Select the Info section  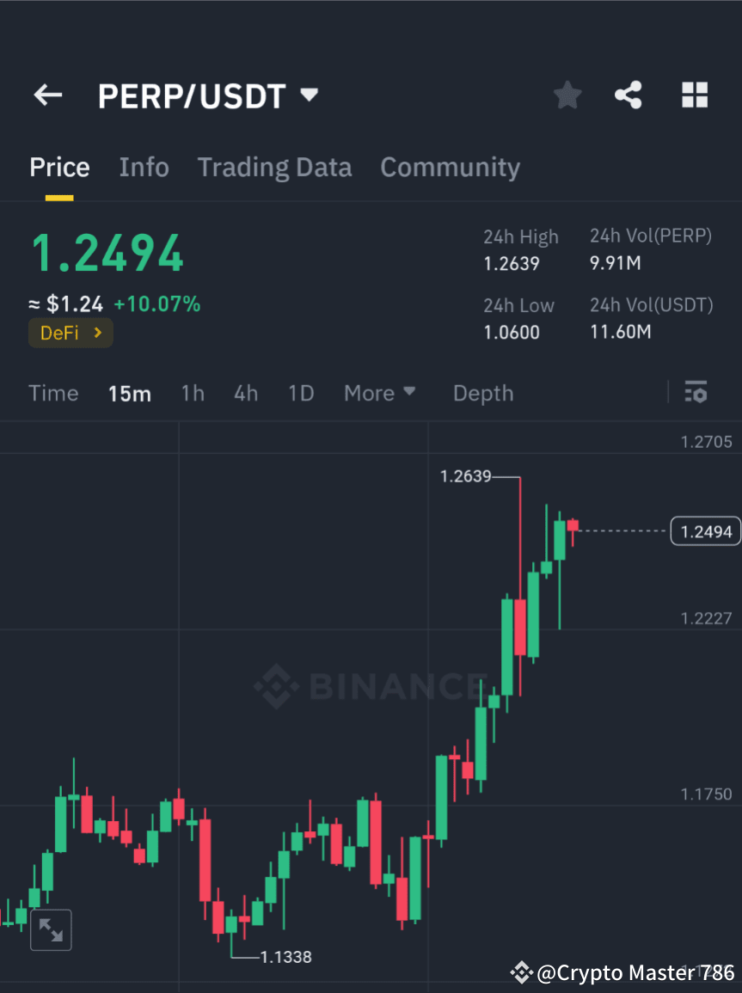144,167
